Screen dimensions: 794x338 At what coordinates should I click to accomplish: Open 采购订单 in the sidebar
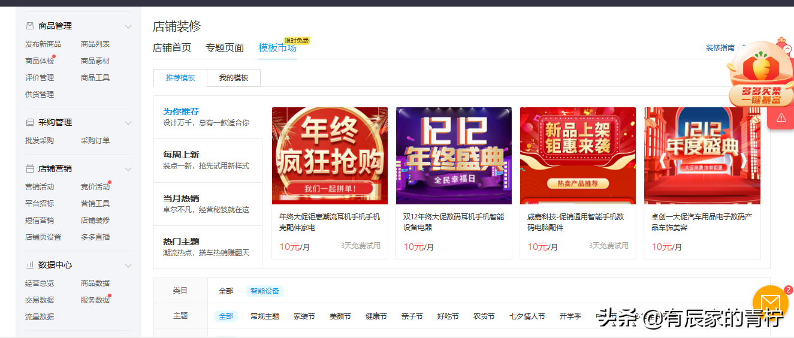[95, 141]
